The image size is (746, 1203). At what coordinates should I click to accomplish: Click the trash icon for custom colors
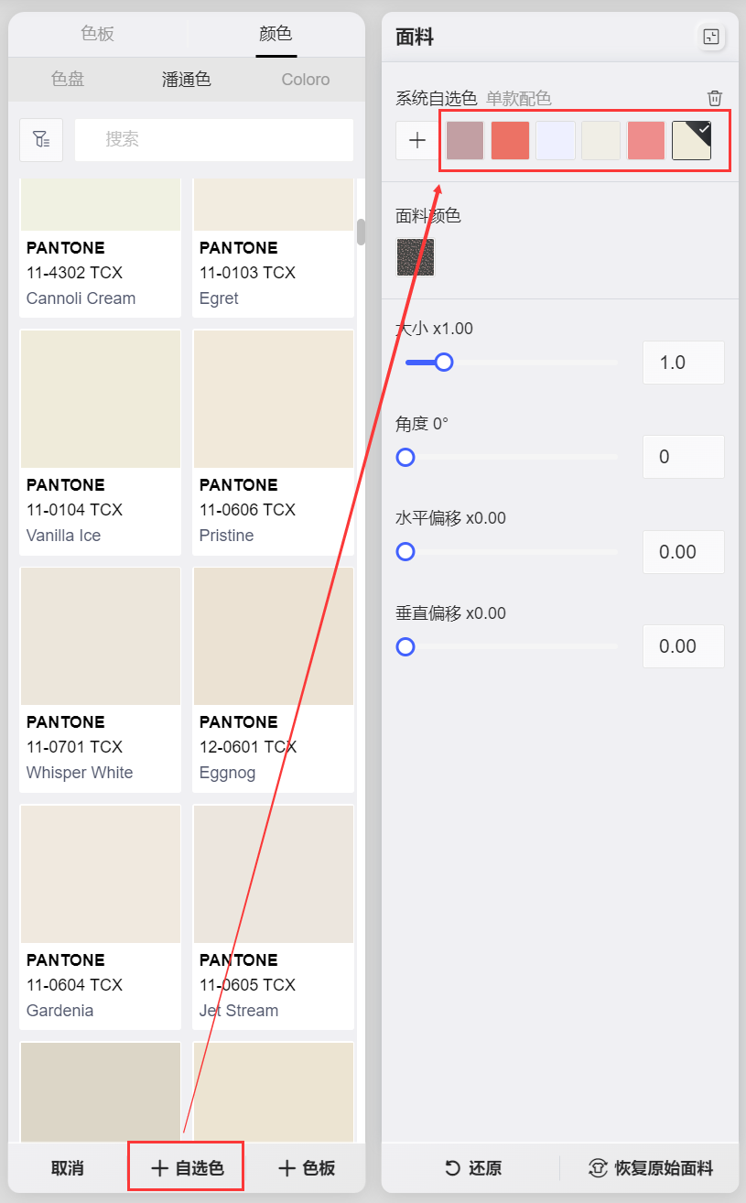(x=715, y=99)
